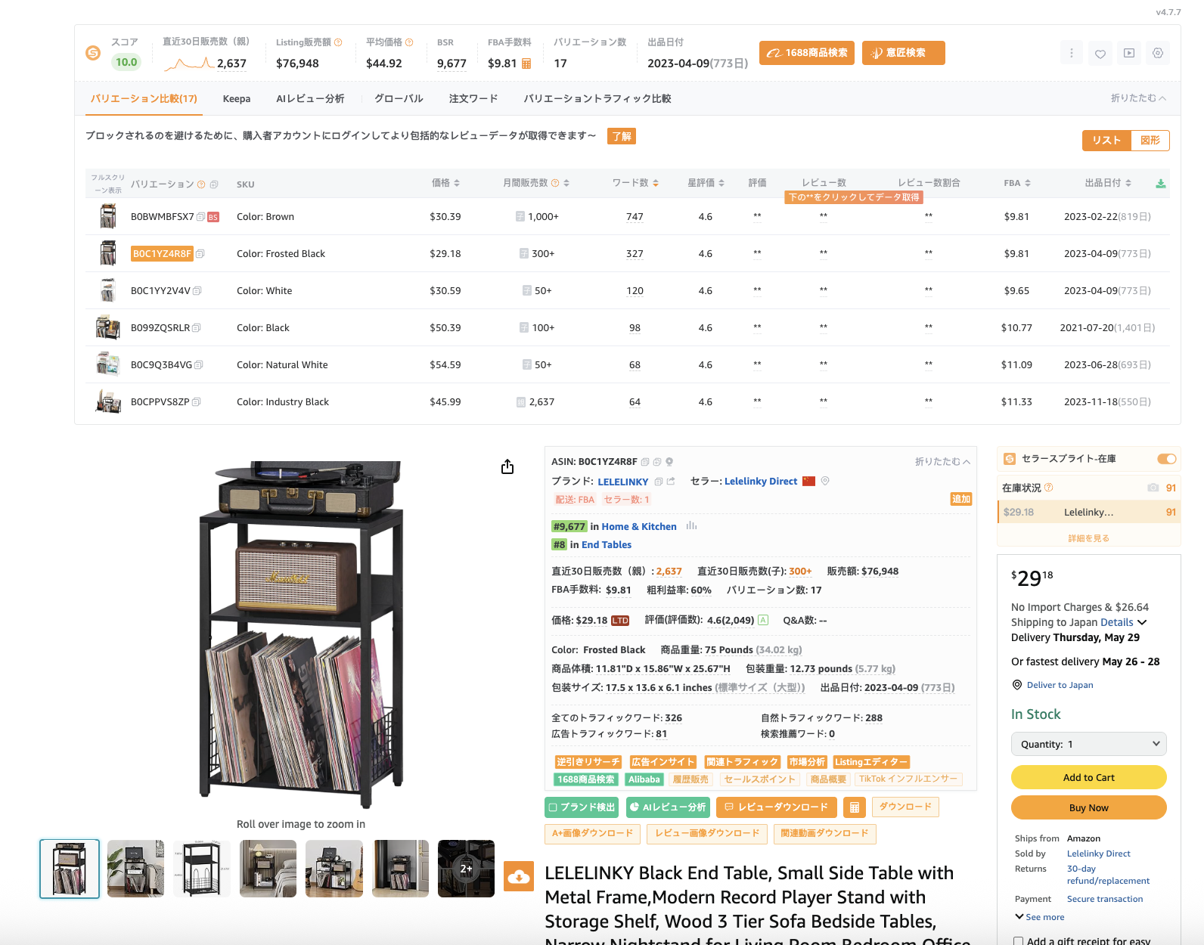
Task: Open the settings gear icon in header
Action: tap(1157, 53)
